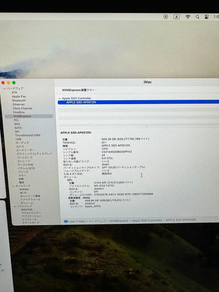
Task: Open Control Center from the menu bar
Action: [206, 17]
